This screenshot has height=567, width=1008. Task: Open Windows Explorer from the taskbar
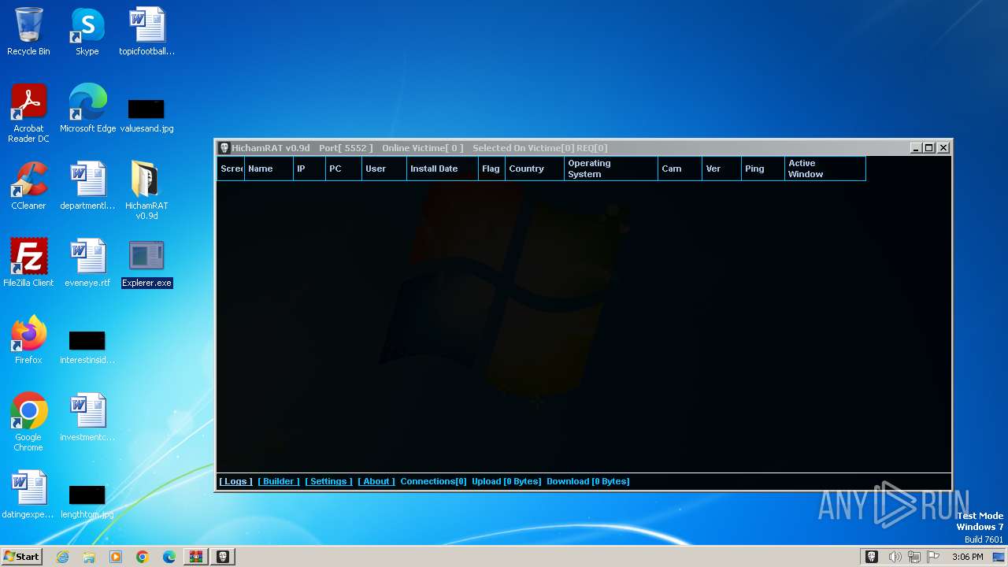[x=89, y=557]
